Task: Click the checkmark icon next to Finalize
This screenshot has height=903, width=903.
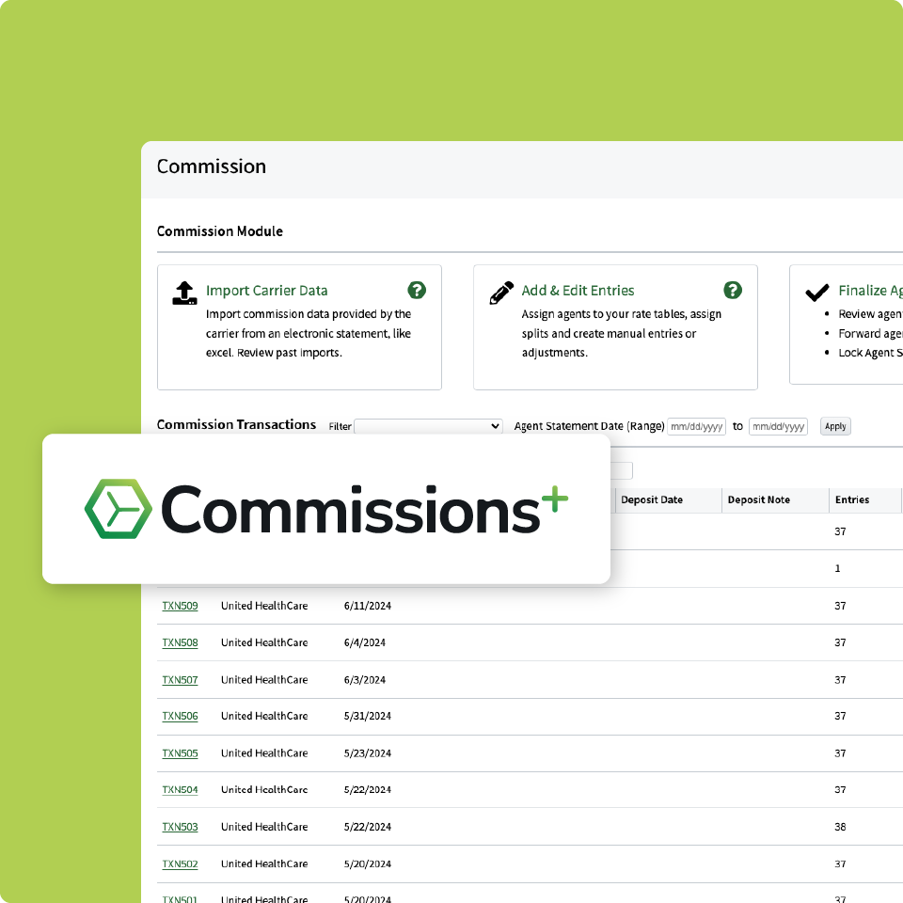Action: point(816,293)
